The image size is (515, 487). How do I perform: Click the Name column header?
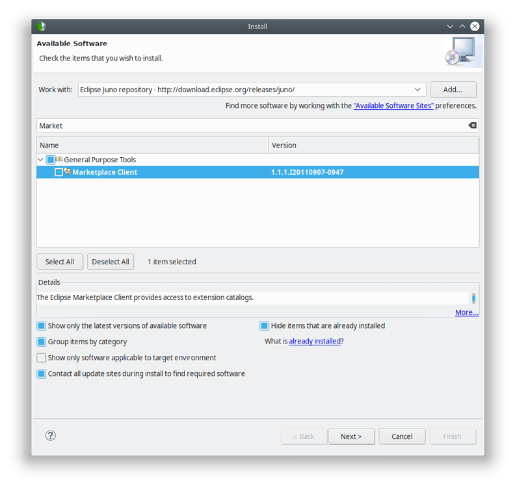(x=153, y=145)
